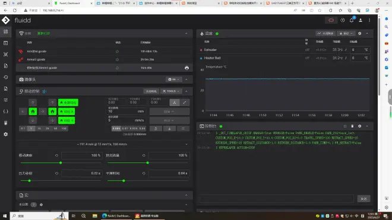
Task: Open macros category settings gear
Action: [x=41, y=205]
